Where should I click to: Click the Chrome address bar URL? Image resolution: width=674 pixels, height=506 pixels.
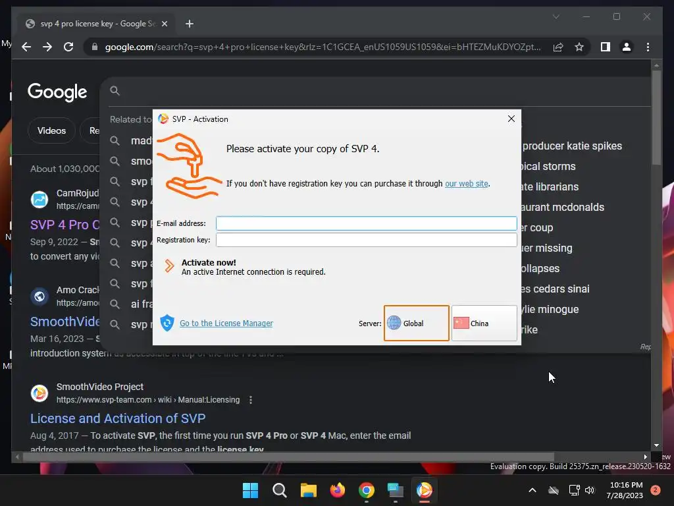(323, 47)
